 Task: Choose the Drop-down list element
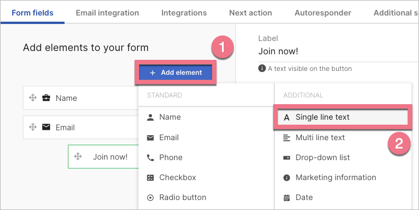tap(343, 157)
